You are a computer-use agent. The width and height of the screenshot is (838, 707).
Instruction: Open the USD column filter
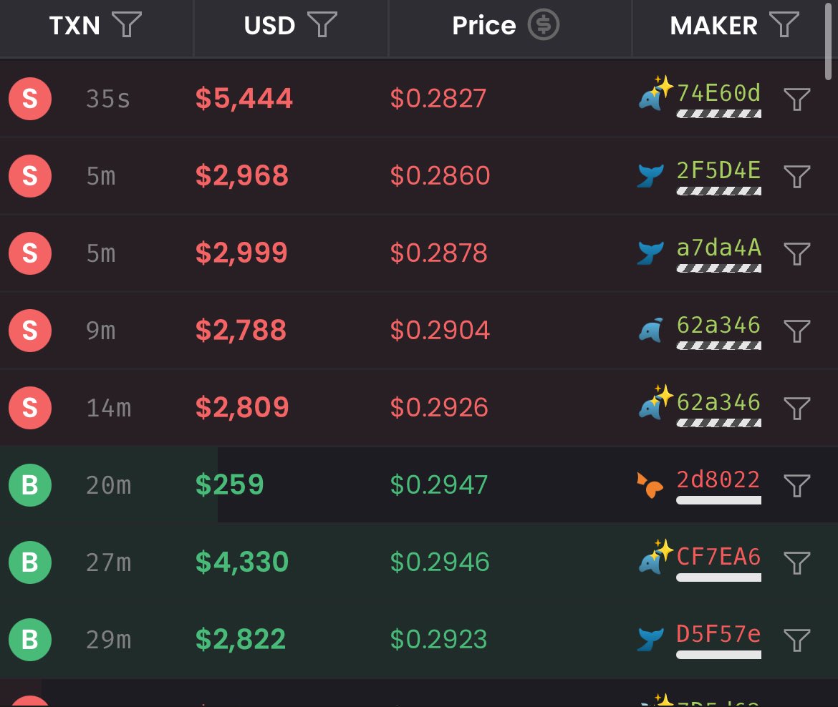point(322,24)
